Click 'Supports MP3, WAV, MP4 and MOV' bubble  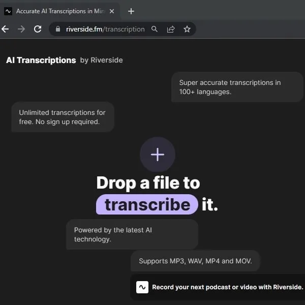coord(195,261)
